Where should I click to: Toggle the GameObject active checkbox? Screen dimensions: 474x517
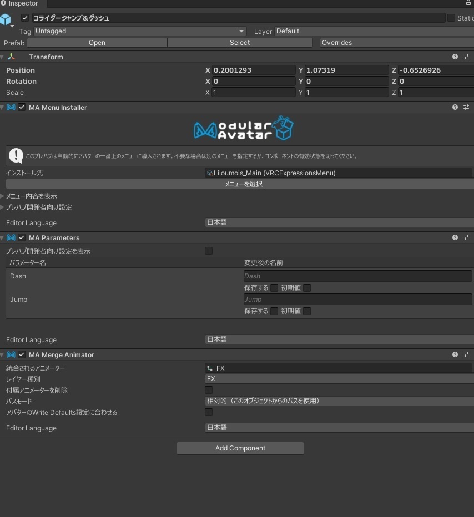click(25, 18)
